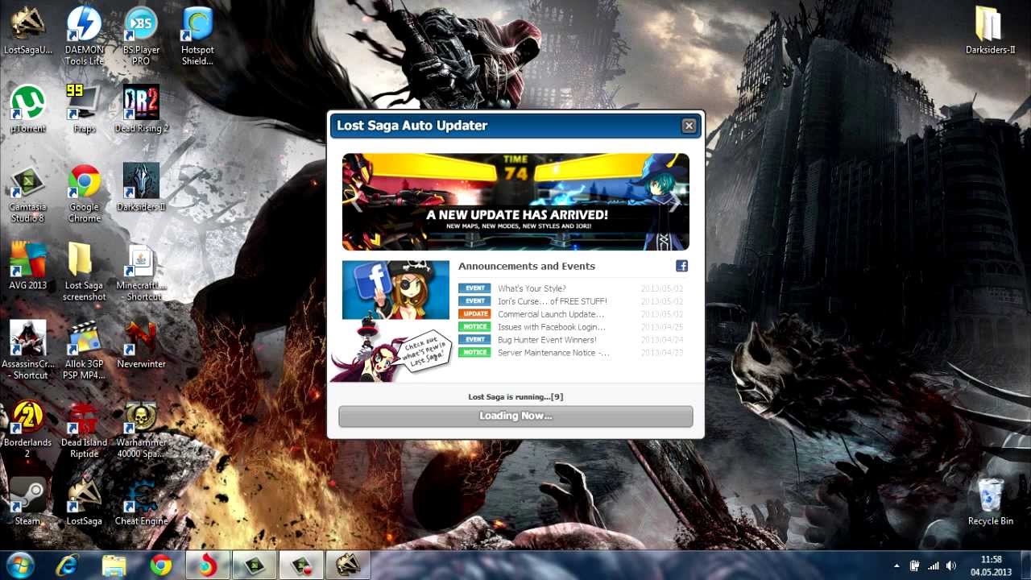Open the Recycle Bin
The image size is (1031, 580).
(990, 501)
